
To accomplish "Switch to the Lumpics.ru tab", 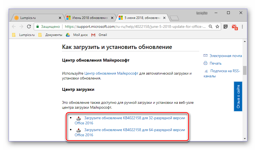I will point(37,18).
